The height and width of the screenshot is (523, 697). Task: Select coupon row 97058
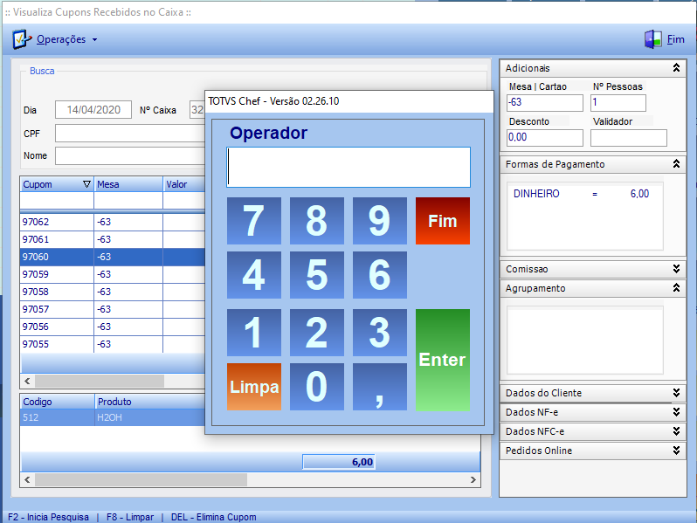(113, 292)
